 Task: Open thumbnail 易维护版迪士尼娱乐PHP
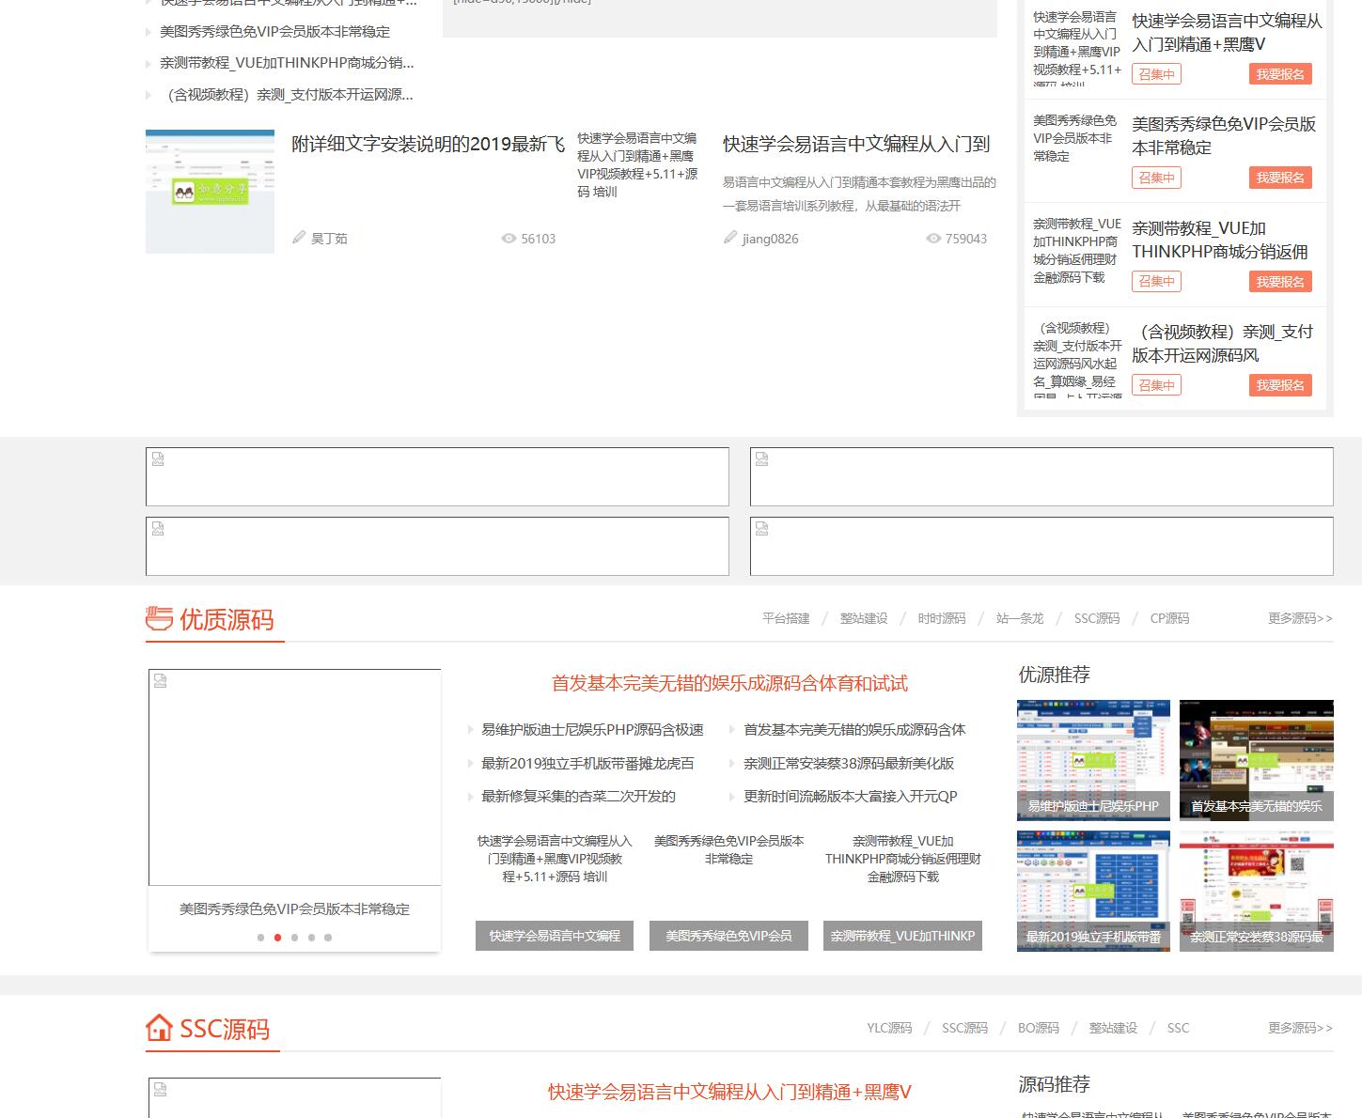tap(1093, 760)
